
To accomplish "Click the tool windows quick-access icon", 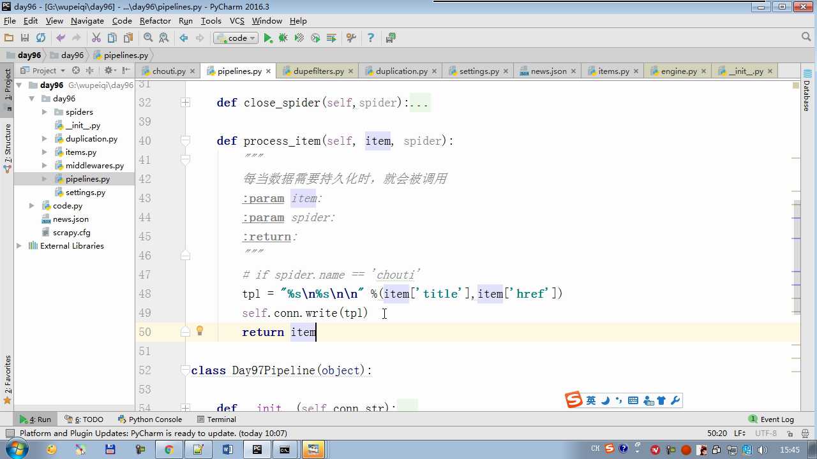I will 10,433.
